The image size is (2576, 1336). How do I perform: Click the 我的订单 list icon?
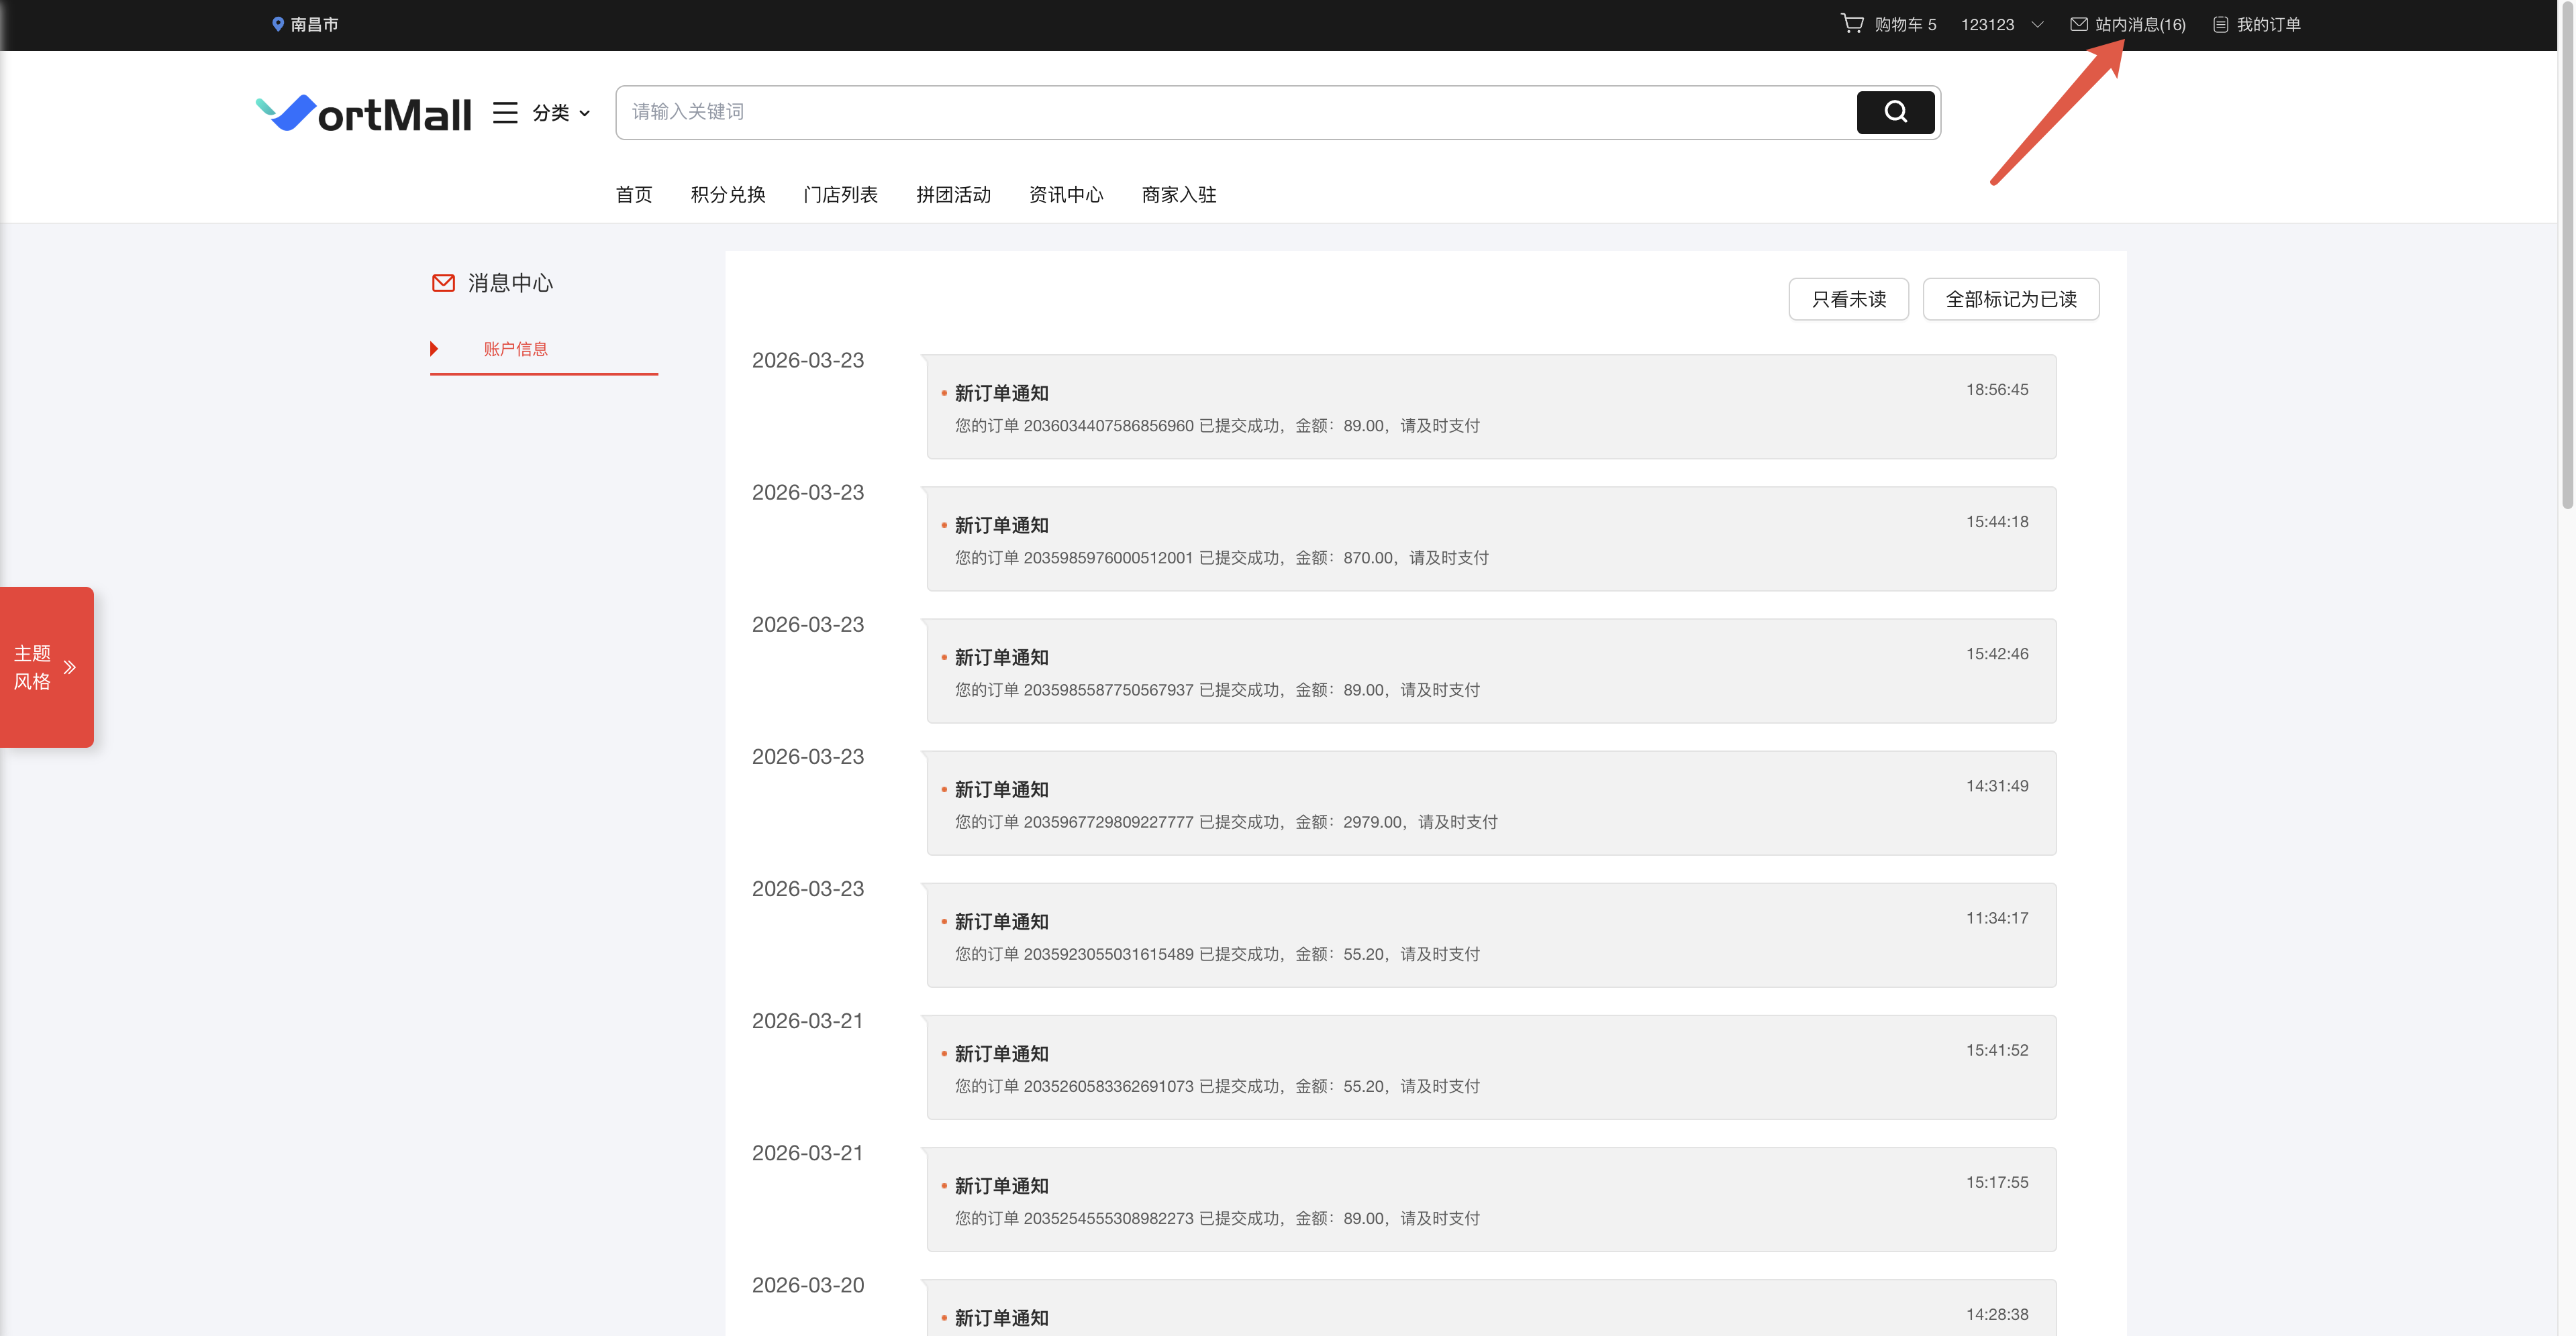[x=2220, y=24]
